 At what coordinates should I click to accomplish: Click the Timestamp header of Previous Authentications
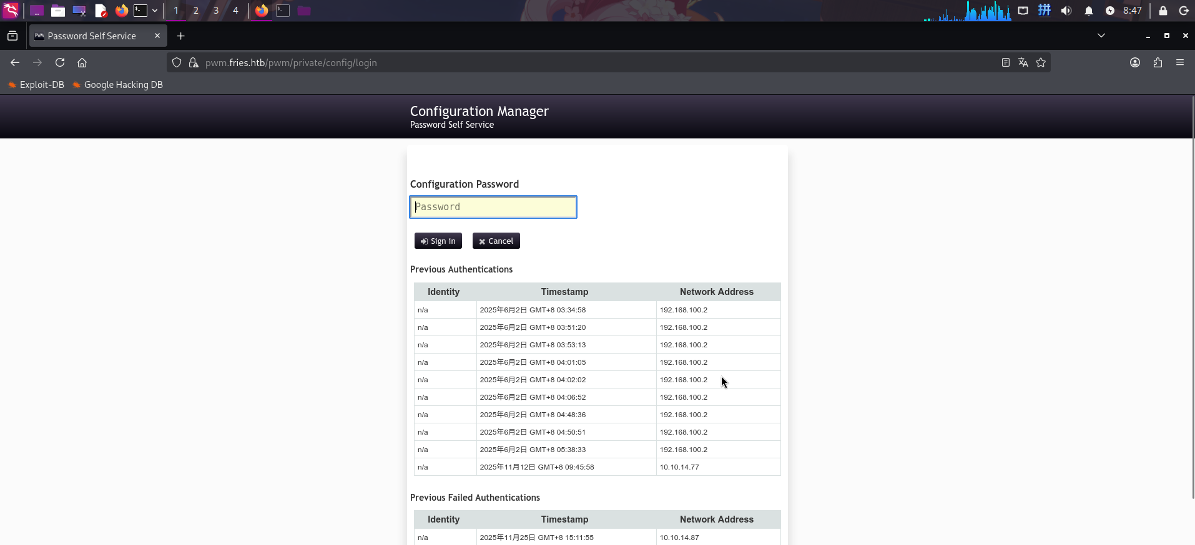tap(565, 292)
